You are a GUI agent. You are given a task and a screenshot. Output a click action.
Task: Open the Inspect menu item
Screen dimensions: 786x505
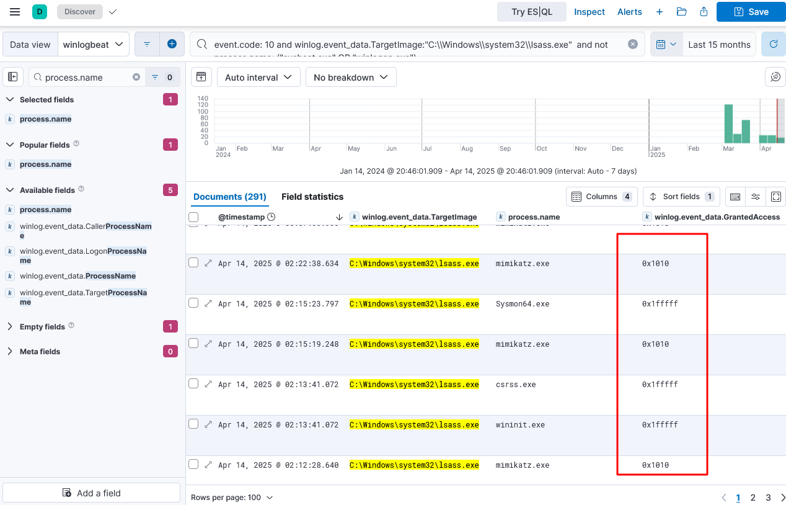[589, 12]
